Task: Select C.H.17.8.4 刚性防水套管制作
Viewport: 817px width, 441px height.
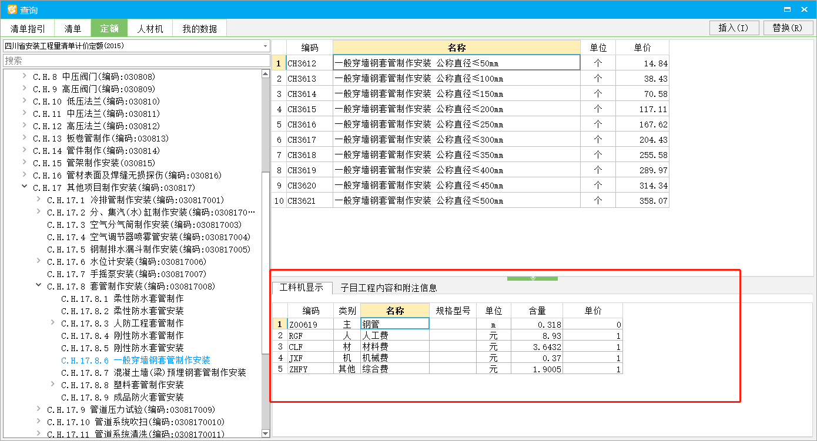Action: click(122, 335)
